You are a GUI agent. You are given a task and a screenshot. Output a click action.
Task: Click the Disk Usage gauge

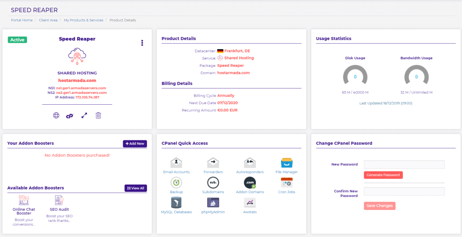[x=355, y=75]
